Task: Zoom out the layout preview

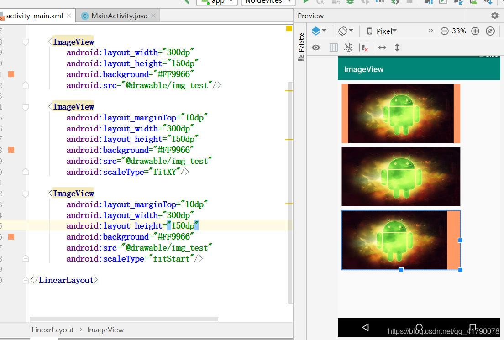Action: [x=445, y=31]
